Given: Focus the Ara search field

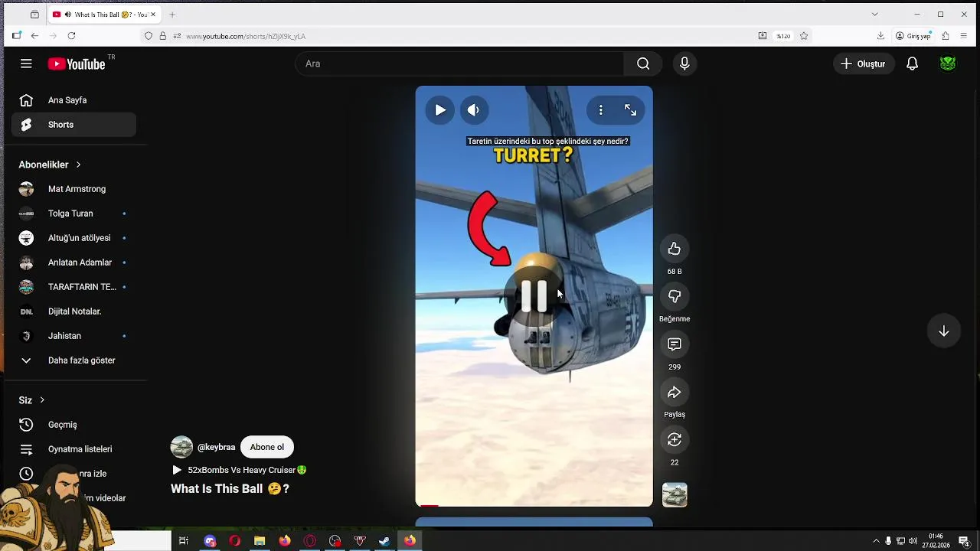Looking at the screenshot, I should coord(459,64).
